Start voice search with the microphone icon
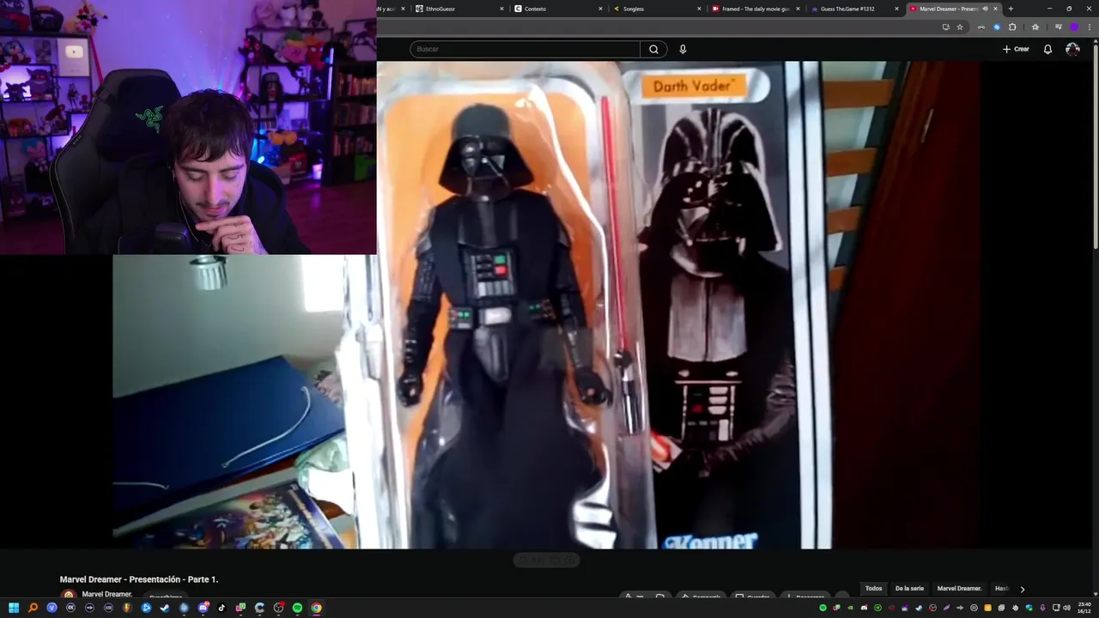 (x=683, y=49)
